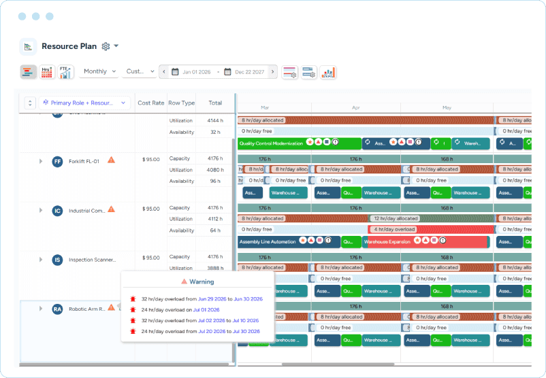Select the Assembly Line Automation task bar
546x378 pixels.
[x=289, y=242]
